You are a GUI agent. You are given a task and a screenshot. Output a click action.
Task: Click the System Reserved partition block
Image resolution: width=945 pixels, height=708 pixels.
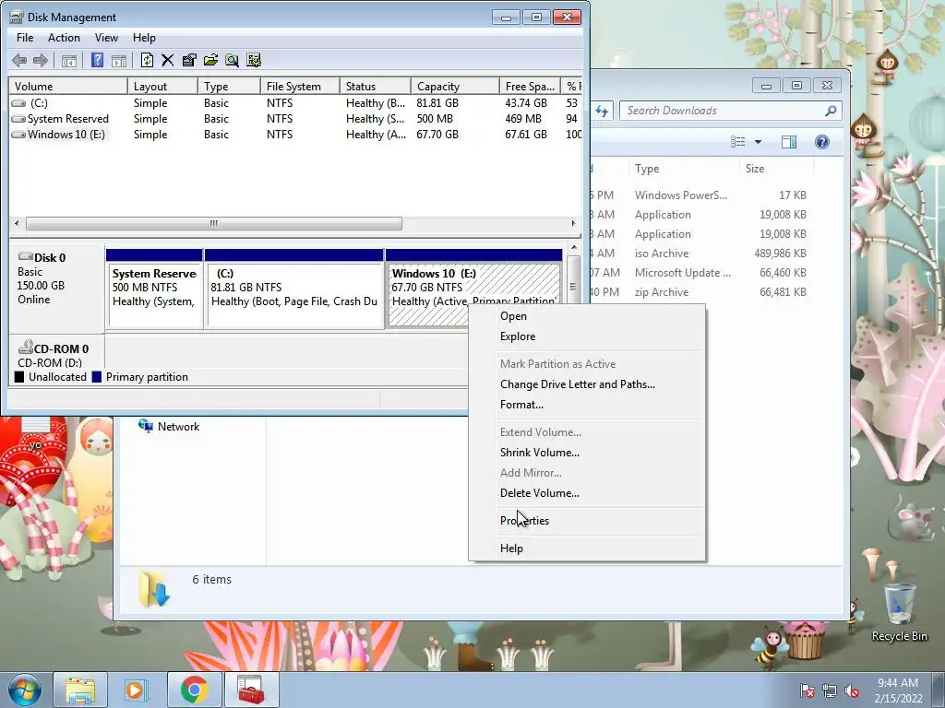(x=154, y=289)
